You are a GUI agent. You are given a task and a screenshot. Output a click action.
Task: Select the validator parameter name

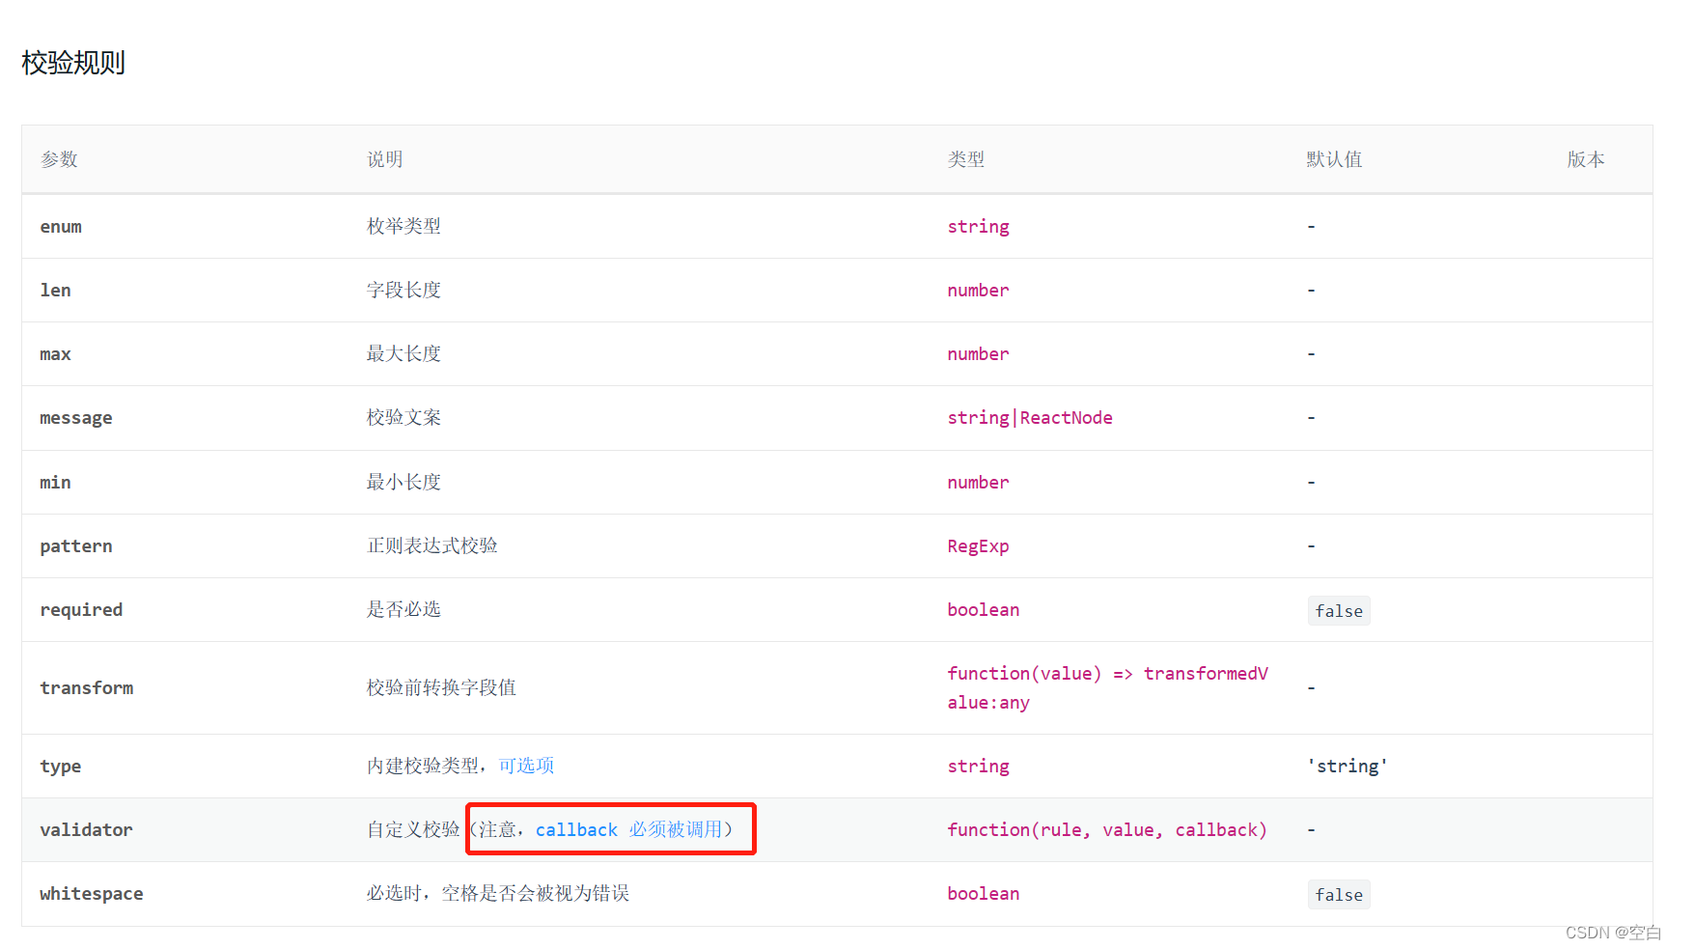click(x=87, y=830)
